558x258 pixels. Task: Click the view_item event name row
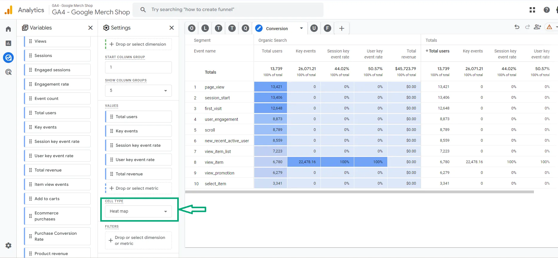pos(214,162)
